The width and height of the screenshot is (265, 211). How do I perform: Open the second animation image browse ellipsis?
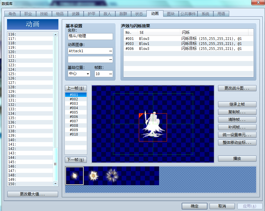111,59
